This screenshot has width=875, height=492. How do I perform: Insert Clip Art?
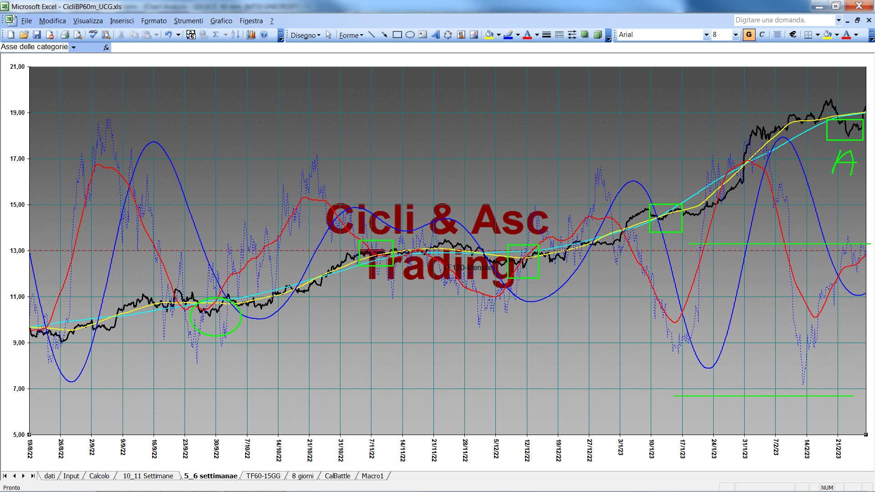pyautogui.click(x=461, y=35)
